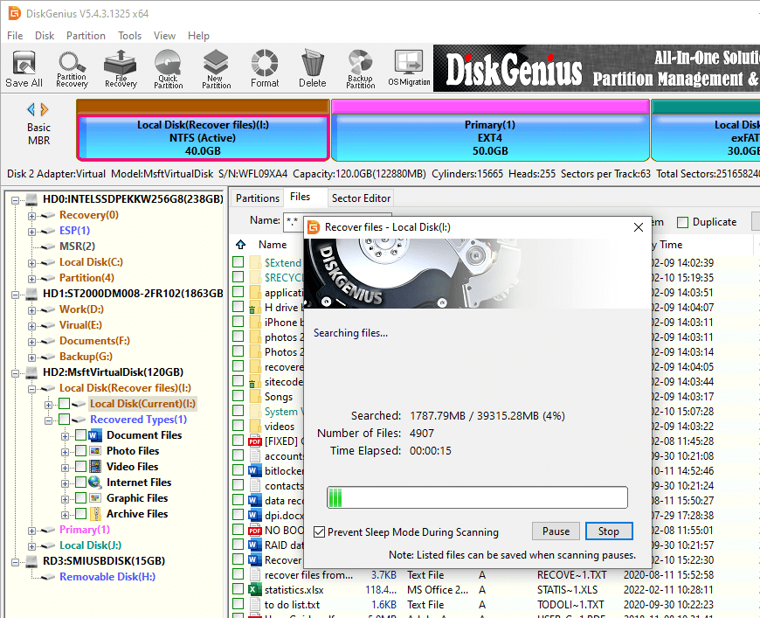This screenshot has height=618, width=760.
Task: Expand the HD0 INTELSSD disk node
Action: [x=16, y=199]
